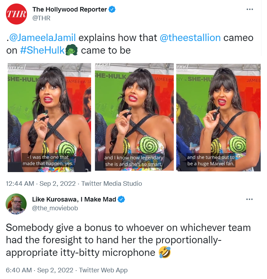Open the THR tweet's more options menu
Screen dimensions: 267x279
point(250,9)
